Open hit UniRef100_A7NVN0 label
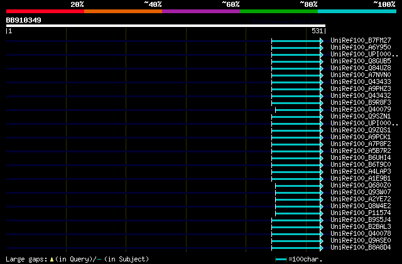 tap(361, 75)
